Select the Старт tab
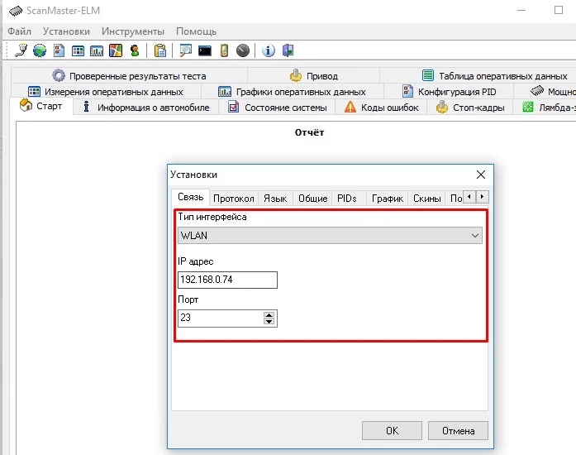 41,106
